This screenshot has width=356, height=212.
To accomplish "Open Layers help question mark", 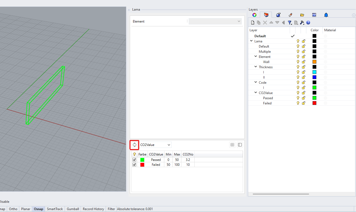I will pyautogui.click(x=308, y=23).
